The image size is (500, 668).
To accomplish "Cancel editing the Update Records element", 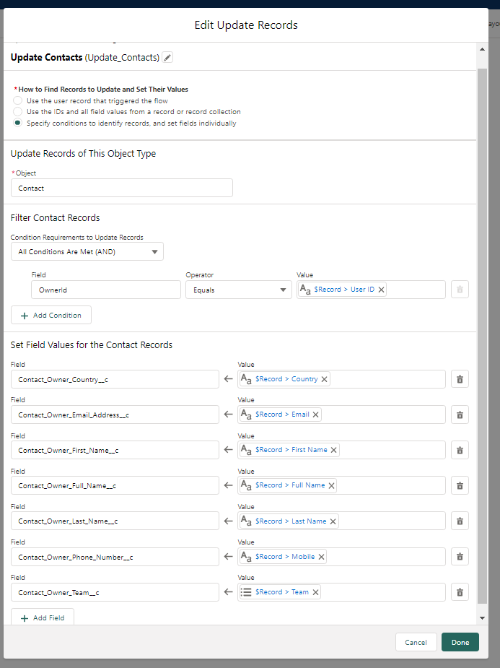I will click(x=416, y=642).
